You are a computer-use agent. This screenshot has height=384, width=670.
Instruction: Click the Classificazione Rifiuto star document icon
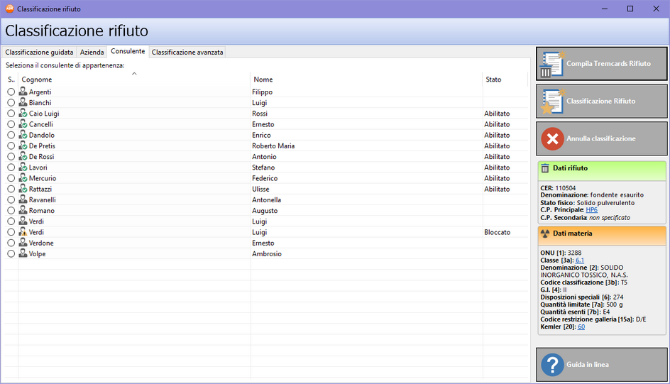pos(551,102)
